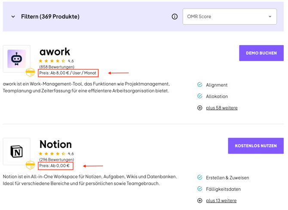288x210 pixels.
Task: Click the 'Erstellen & Zuweisen' checkmark icon
Action: tap(200, 177)
